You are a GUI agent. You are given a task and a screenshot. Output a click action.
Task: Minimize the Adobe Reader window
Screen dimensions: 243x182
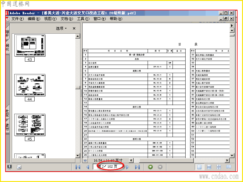click(x=221, y=13)
